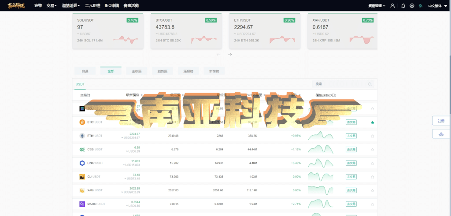The width and height of the screenshot is (451, 216).
Task: Open the IEO申購 menu item
Action: tap(112, 5)
